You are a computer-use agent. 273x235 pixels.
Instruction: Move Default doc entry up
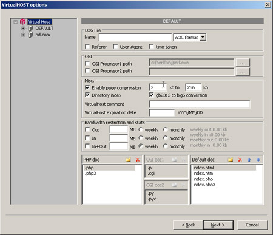(249, 160)
